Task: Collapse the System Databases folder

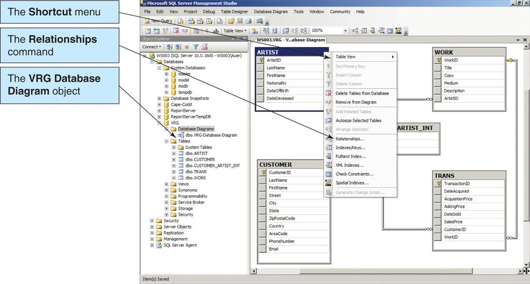Action: 159,68
